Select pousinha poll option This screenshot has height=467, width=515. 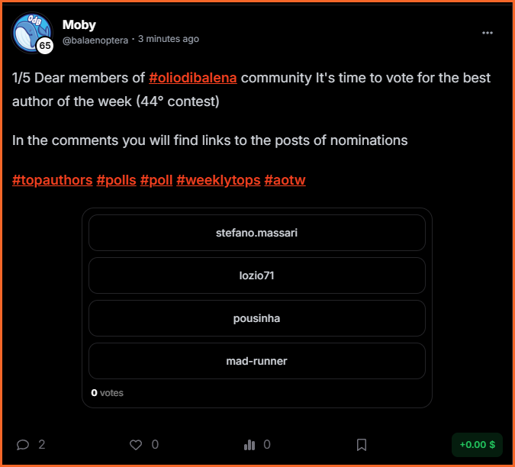pos(257,318)
